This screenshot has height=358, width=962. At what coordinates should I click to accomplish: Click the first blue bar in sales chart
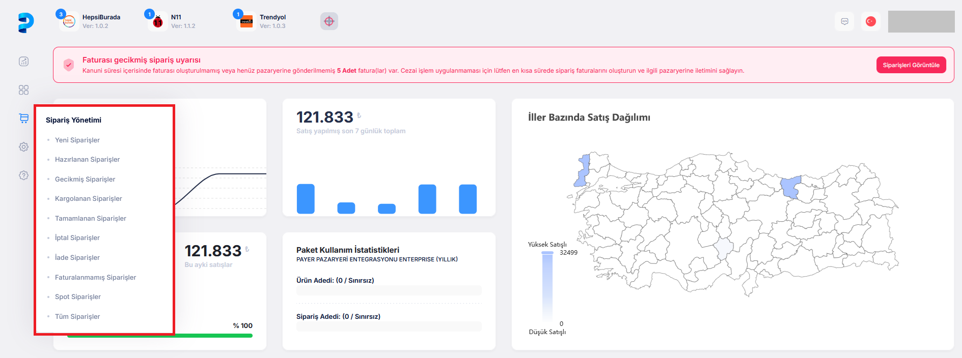[x=306, y=199]
